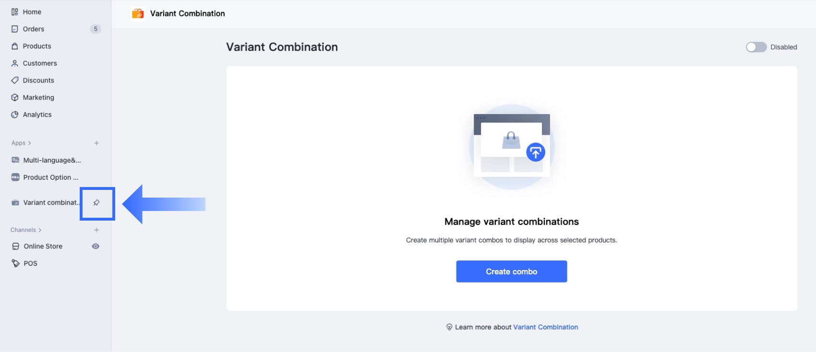Viewport: 816px width, 352px height.
Task: Click the Multi-language app icon in sidebar
Action: click(15, 160)
